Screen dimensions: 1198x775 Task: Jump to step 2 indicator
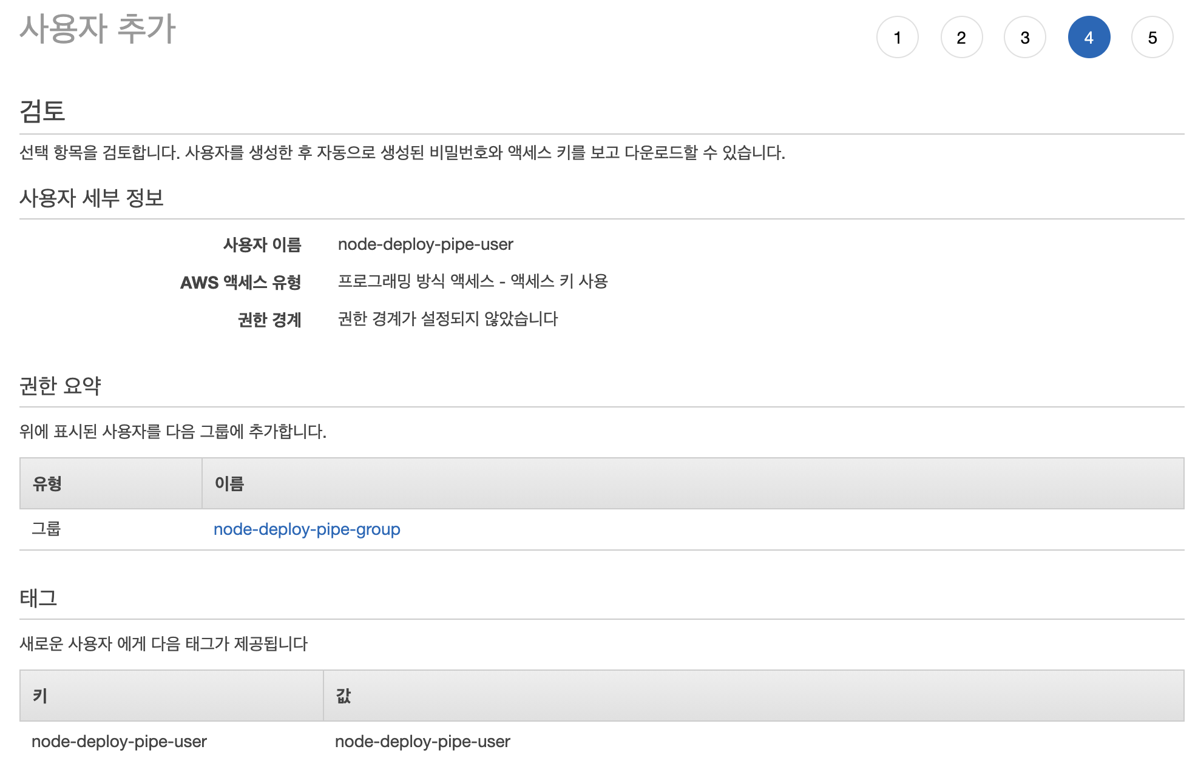[961, 38]
